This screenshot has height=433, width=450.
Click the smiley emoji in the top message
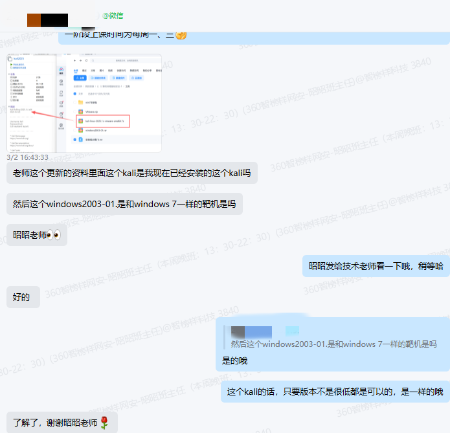181,34
